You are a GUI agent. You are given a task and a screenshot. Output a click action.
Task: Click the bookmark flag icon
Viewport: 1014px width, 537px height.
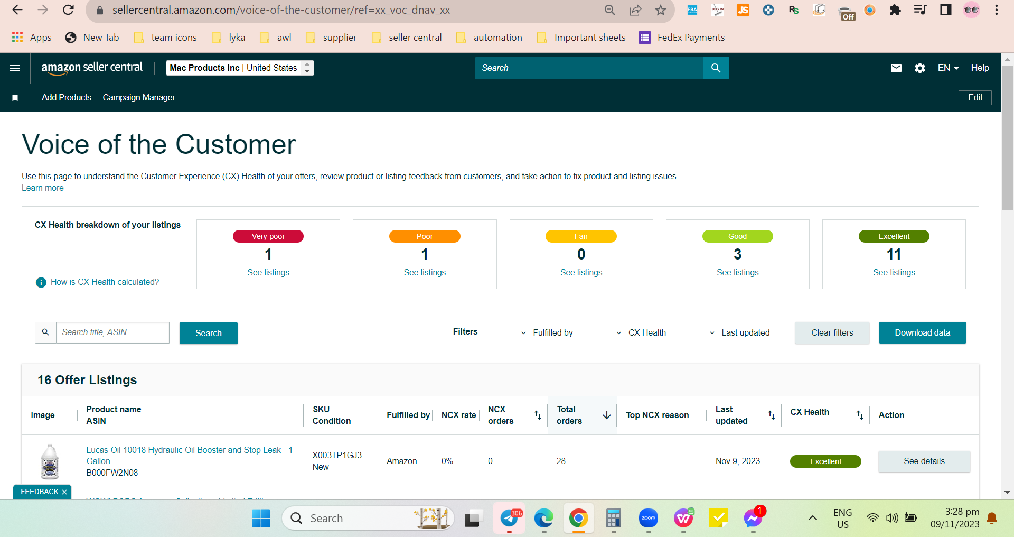(15, 98)
